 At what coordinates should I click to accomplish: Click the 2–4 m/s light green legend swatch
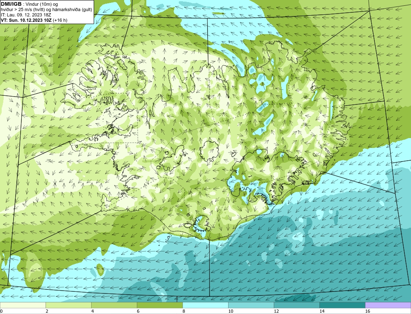pyautogui.click(x=68, y=305)
